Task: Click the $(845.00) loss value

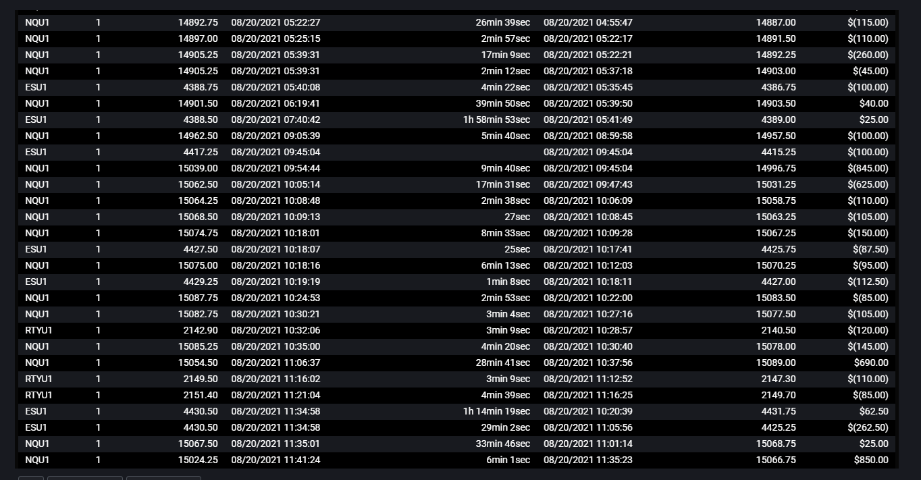Action: point(868,168)
